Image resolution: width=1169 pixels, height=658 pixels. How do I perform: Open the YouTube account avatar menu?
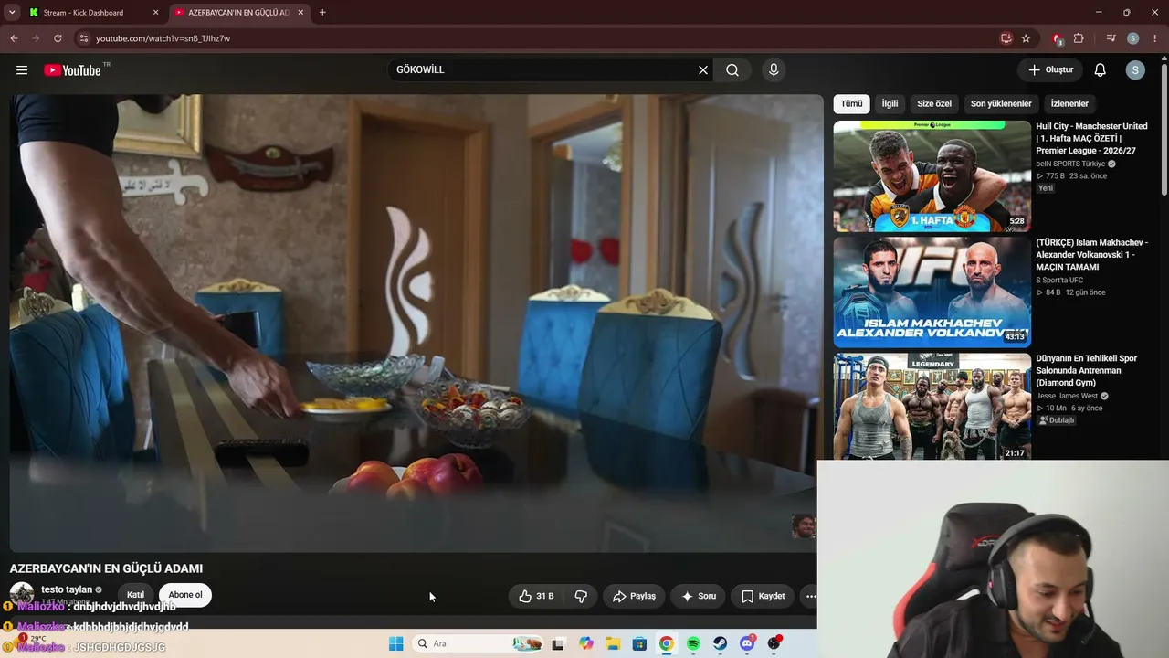[x=1135, y=70]
